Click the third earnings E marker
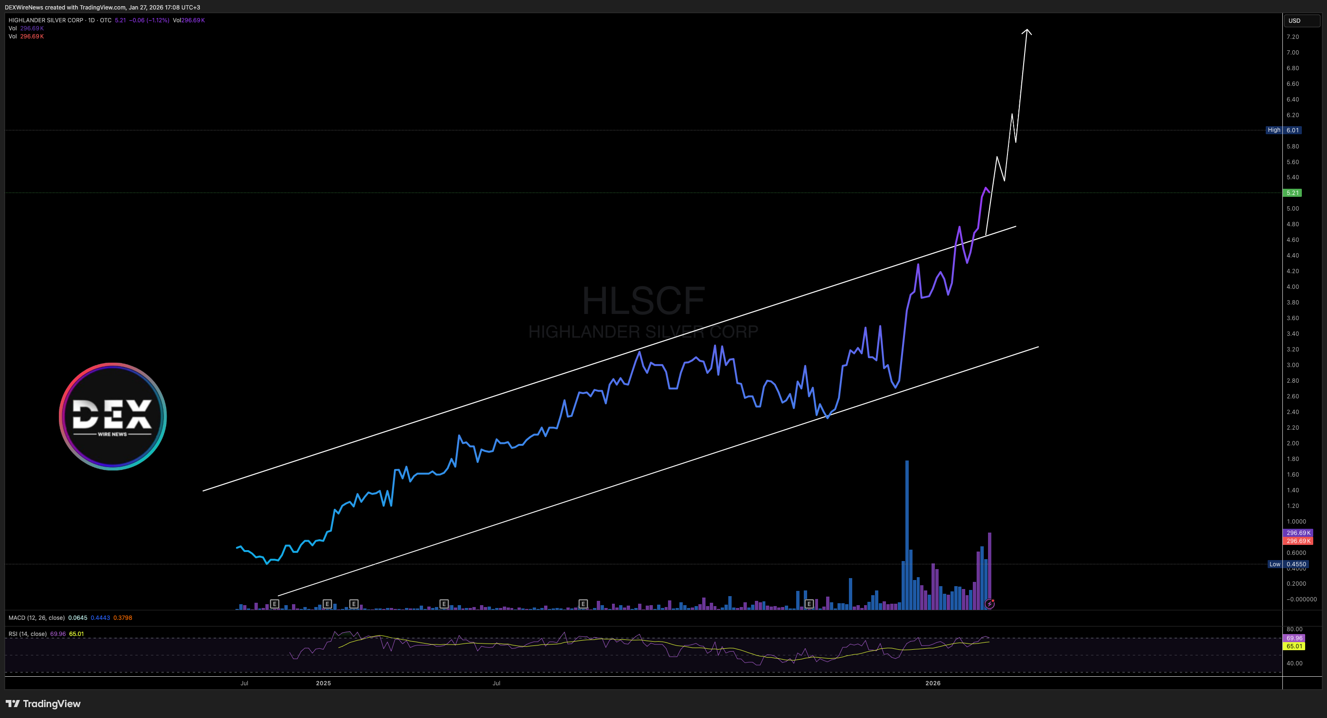 click(x=353, y=604)
